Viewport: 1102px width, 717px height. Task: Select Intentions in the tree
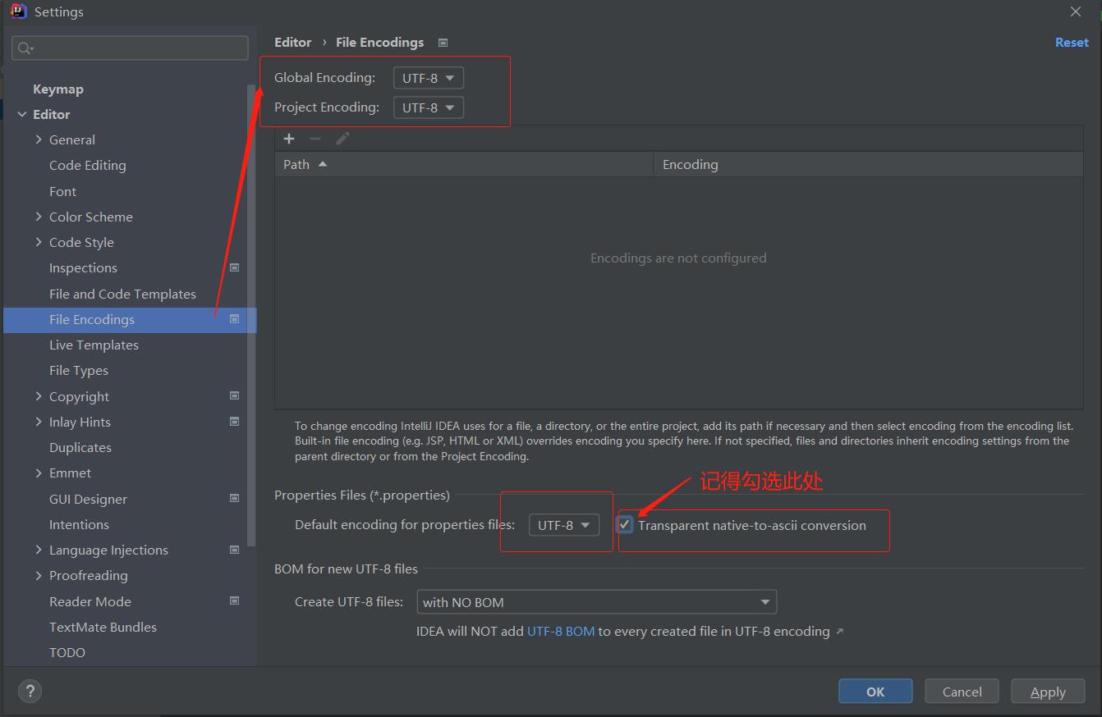[79, 524]
